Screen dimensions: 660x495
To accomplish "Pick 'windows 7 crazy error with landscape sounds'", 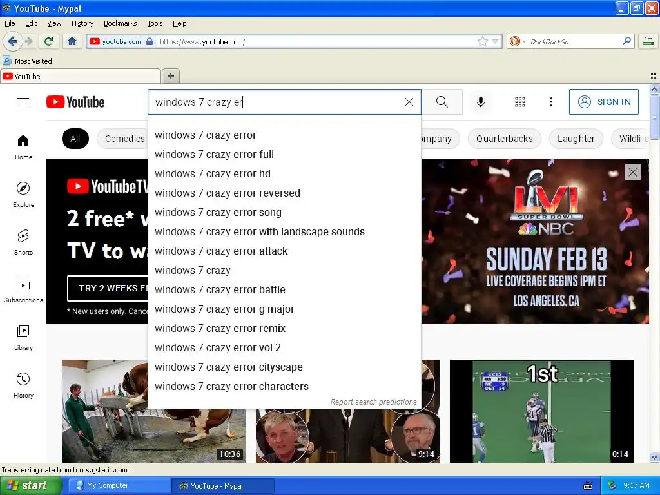I will coord(284,232).
